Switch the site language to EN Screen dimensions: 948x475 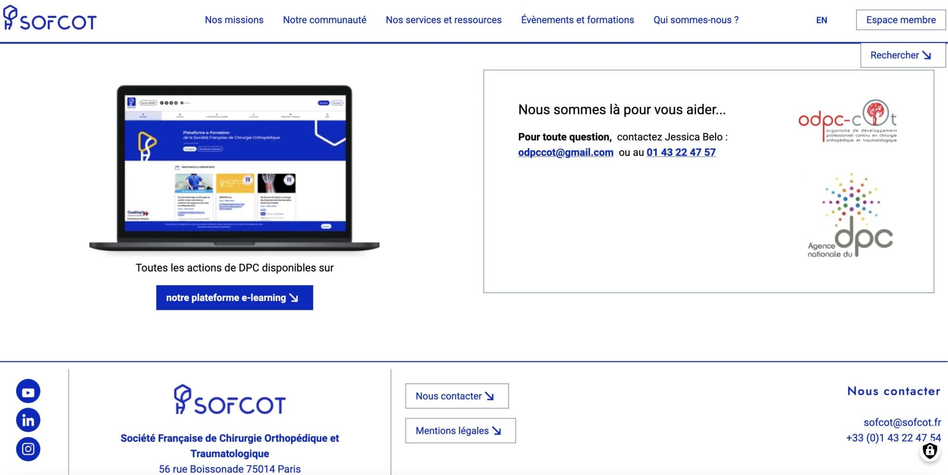(x=822, y=20)
